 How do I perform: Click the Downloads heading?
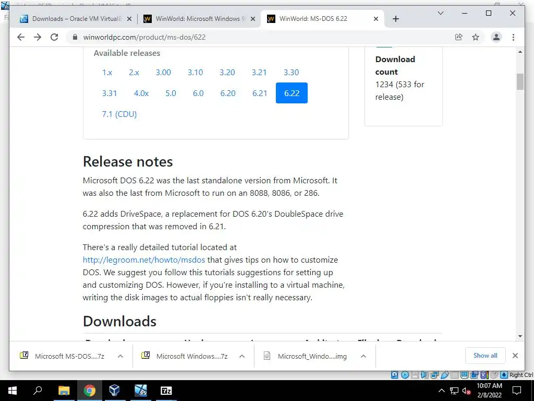click(x=119, y=321)
